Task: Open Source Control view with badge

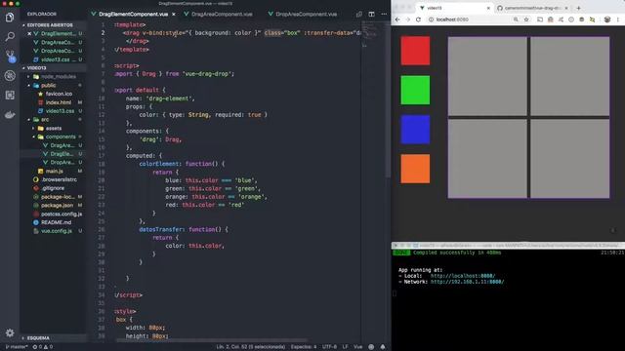Action: pos(10,57)
